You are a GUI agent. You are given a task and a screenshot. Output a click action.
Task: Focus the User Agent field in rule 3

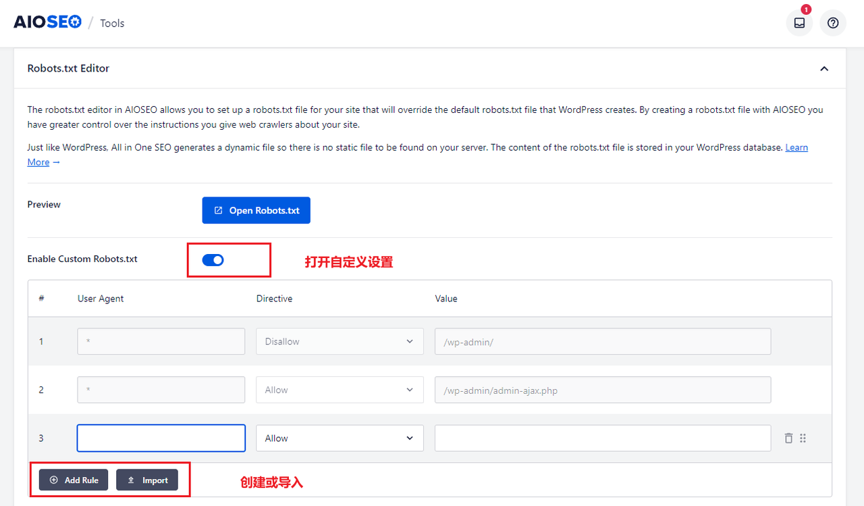click(x=161, y=438)
